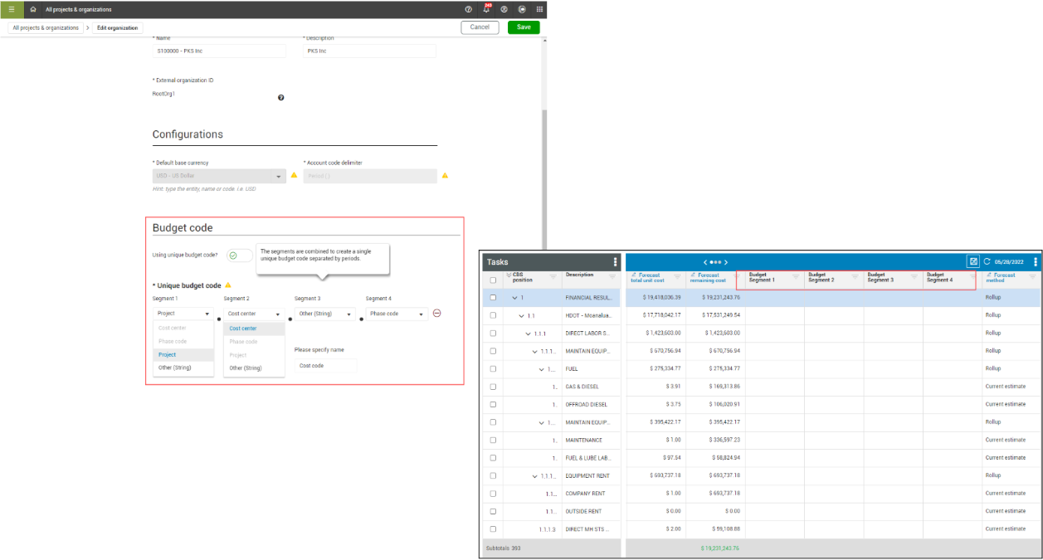Open the help question mark in header
1043x560 pixels.
(x=469, y=9)
